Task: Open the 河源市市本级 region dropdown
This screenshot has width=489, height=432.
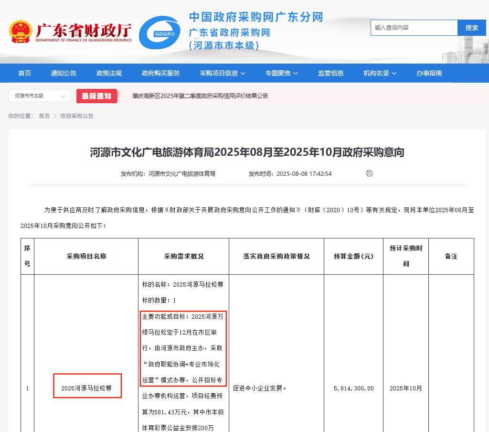Action: (x=39, y=96)
